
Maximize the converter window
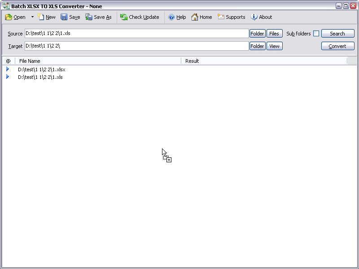(346, 6)
